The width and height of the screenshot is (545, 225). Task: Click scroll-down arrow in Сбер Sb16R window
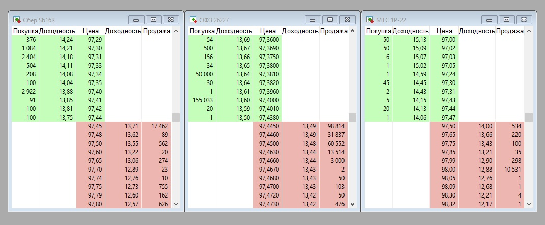coord(176,204)
